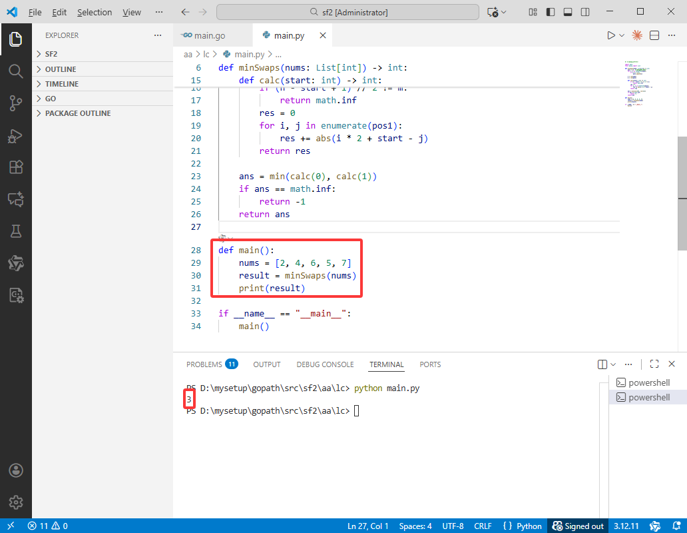Expand the PACKAGE OUTLINE section

point(103,113)
